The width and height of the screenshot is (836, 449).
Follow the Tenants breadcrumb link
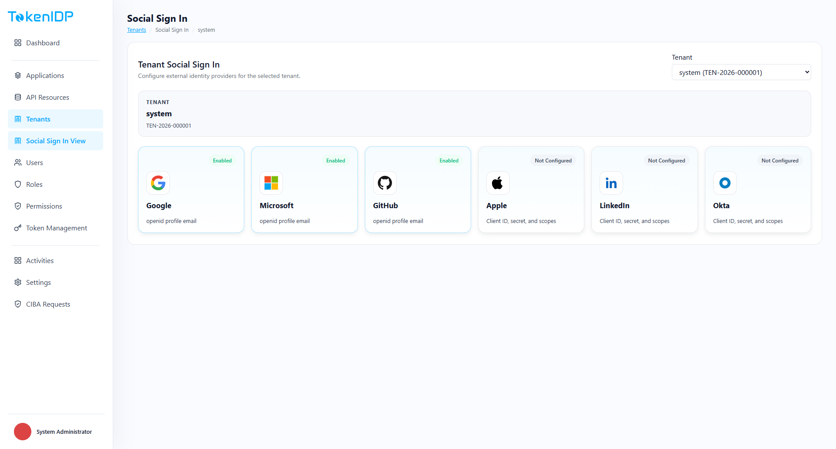tap(137, 30)
